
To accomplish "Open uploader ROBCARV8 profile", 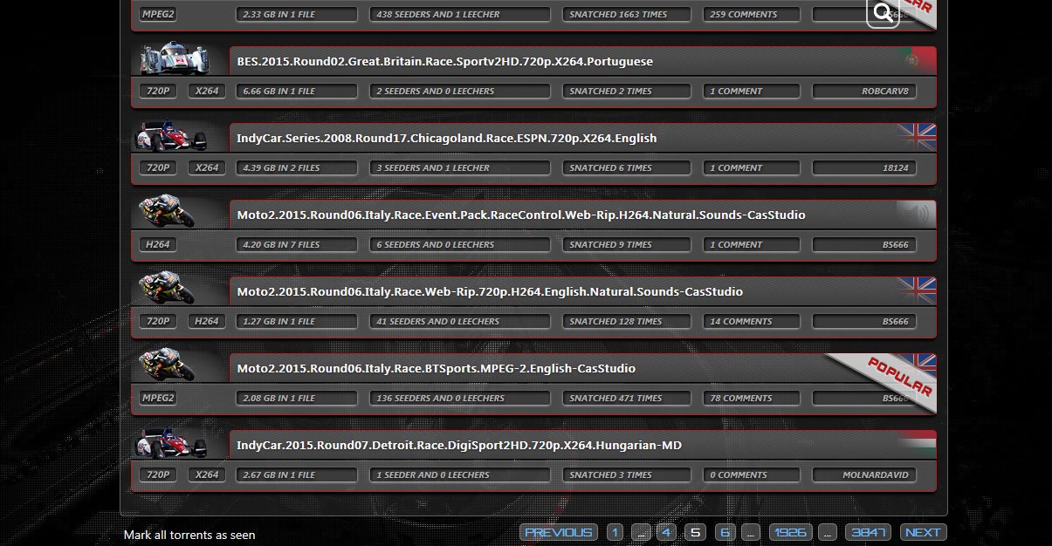I will (x=864, y=91).
